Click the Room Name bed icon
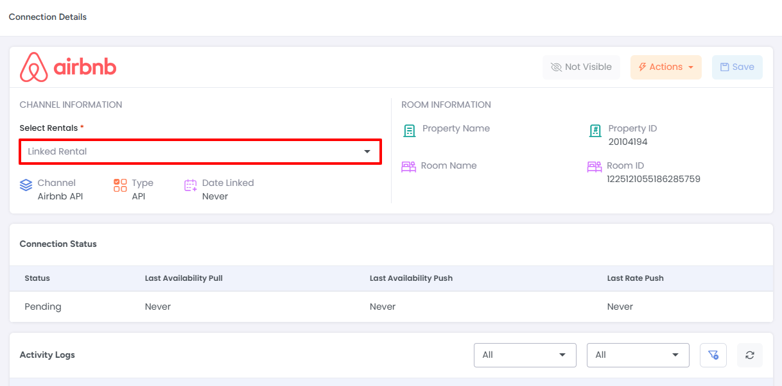 click(408, 167)
